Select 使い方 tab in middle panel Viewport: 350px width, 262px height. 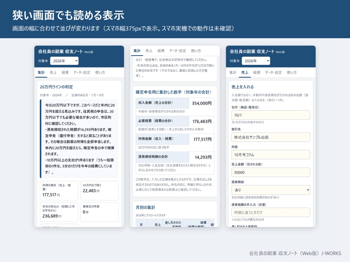(196, 51)
